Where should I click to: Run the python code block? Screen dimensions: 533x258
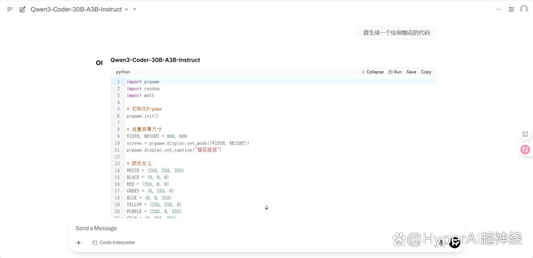[x=395, y=72]
